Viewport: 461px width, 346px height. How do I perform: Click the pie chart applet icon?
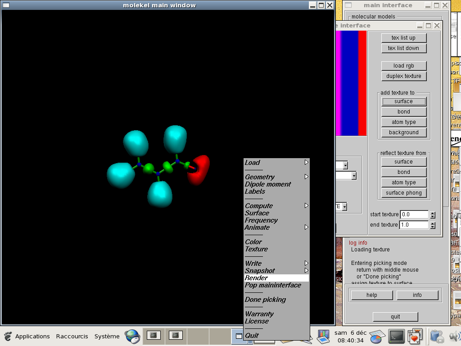[x=377, y=337]
